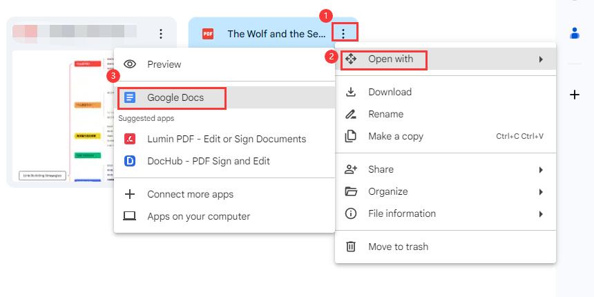Choose Apps on your computer
This screenshot has height=297, width=594.
tap(224, 216)
